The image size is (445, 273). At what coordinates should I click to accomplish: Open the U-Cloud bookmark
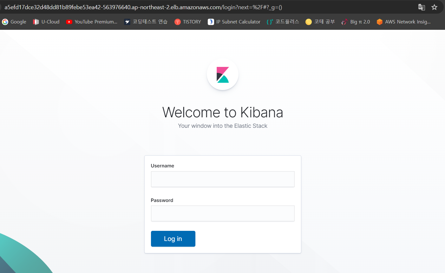[46, 22]
